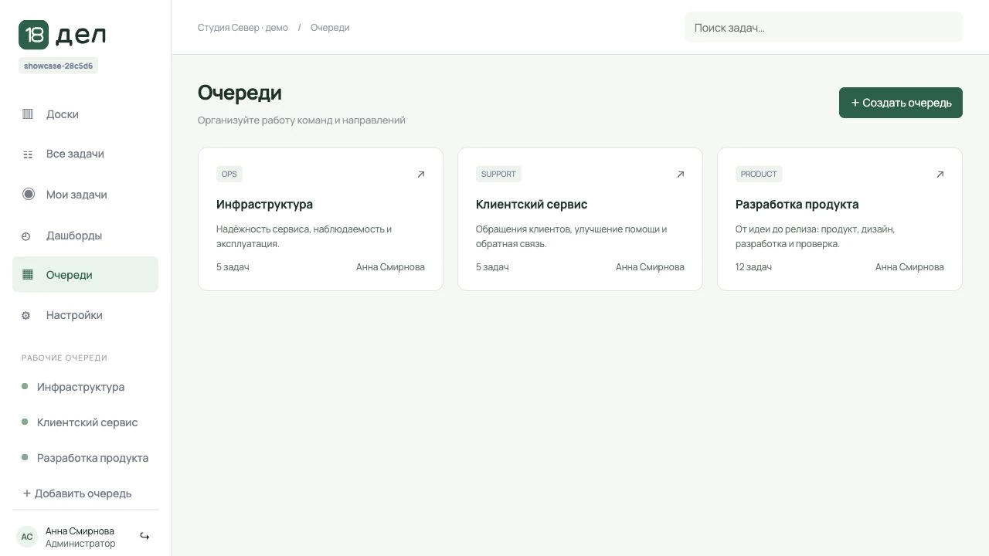This screenshot has width=989, height=556.
Task: Click Анна Смирнова on Инфраструктура card
Action: 390,267
